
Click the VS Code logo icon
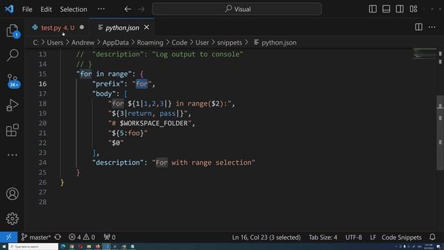(x=9, y=9)
